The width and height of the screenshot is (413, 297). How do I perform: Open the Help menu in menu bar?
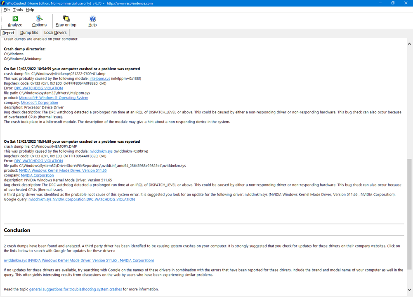tap(30, 10)
